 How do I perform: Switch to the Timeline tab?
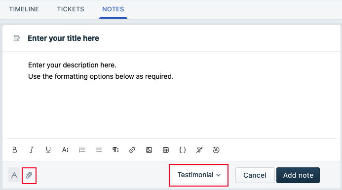pyautogui.click(x=24, y=9)
